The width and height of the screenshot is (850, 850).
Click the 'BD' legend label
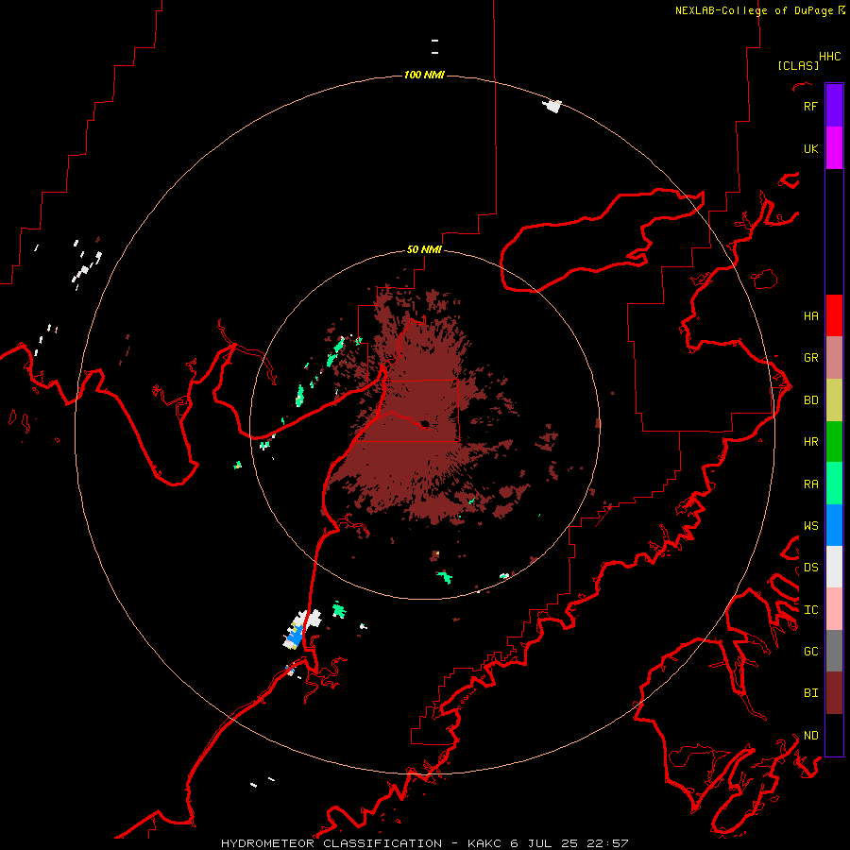(x=810, y=400)
